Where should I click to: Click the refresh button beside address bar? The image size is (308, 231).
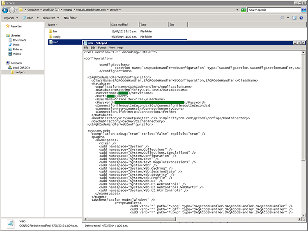click(243, 10)
